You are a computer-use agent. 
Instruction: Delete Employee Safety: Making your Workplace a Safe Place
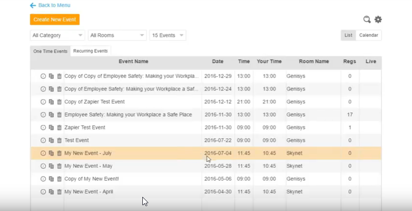(x=59, y=115)
